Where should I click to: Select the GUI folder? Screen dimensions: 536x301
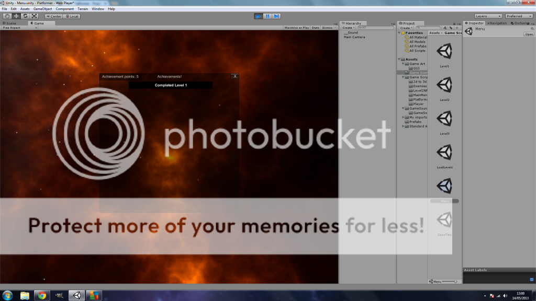(x=415, y=68)
